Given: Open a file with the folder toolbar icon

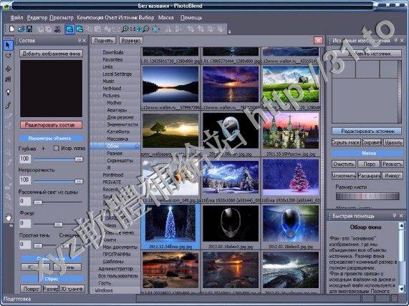Looking at the screenshot, I should pyautogui.click(x=21, y=29).
